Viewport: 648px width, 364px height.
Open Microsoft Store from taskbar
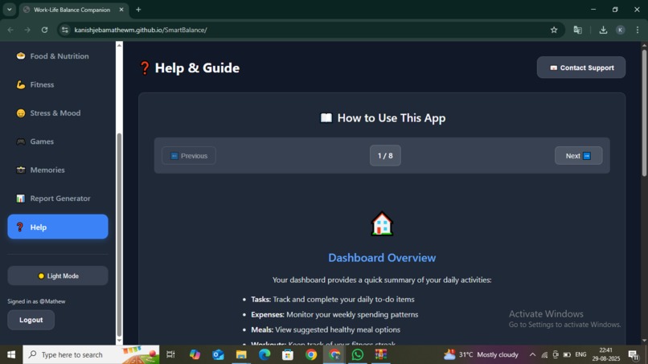coord(288,354)
